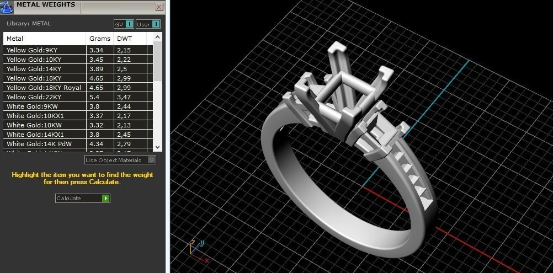Click grams value 3.37 for 10KX1
553x273 pixels.
(96, 115)
